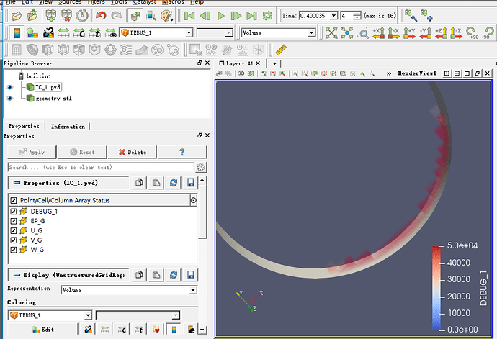
Task: Toggle the animation Loop icon
Action: [x=268, y=15]
